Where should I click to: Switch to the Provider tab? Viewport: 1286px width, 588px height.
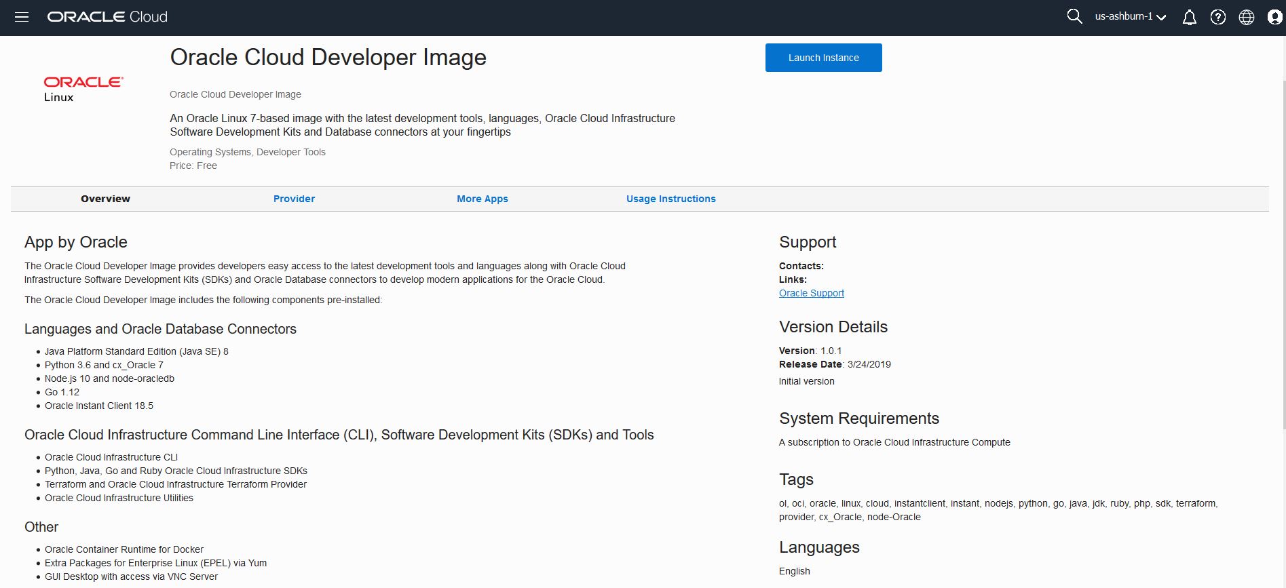click(294, 199)
